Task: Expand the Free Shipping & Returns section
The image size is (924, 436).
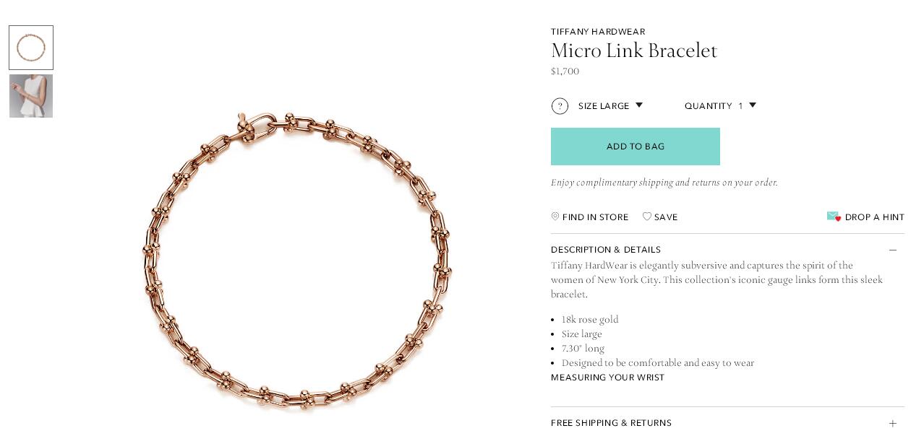Action: click(x=727, y=423)
